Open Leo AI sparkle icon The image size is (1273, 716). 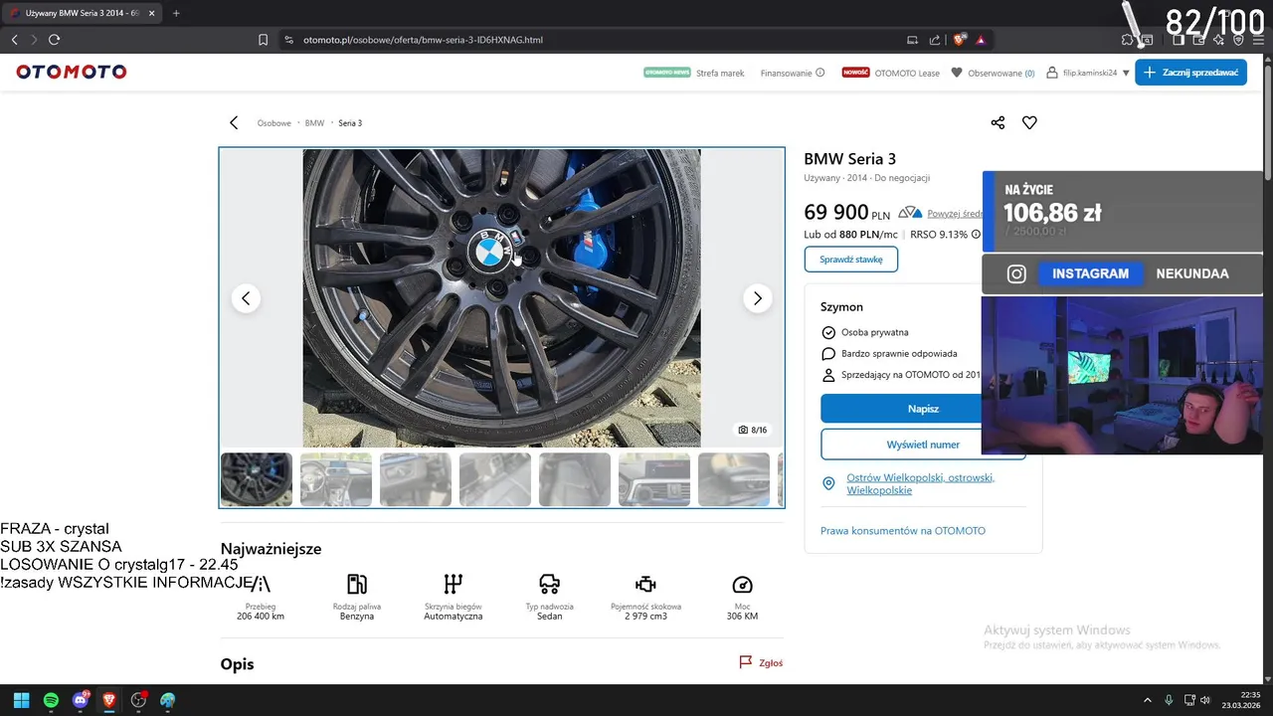coord(1218,40)
